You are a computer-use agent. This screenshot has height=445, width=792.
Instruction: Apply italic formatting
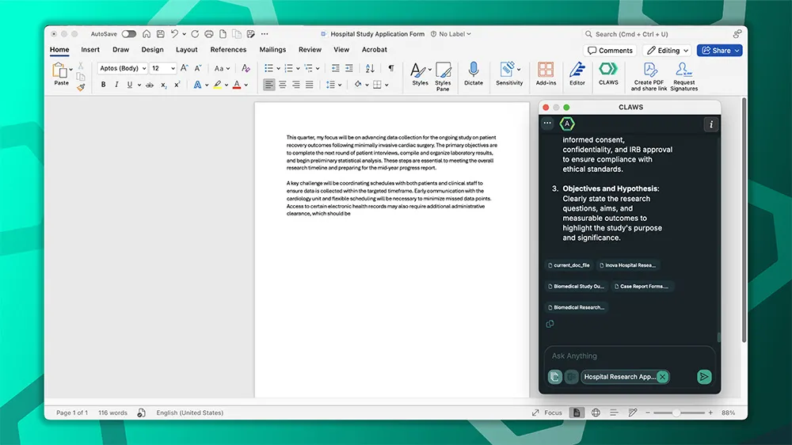(116, 85)
